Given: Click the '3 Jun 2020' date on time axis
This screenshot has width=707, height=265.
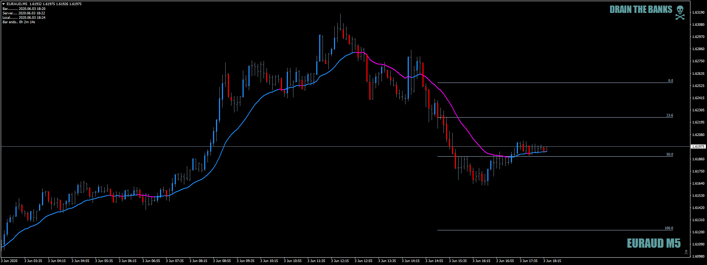Looking at the screenshot, I should [9, 261].
